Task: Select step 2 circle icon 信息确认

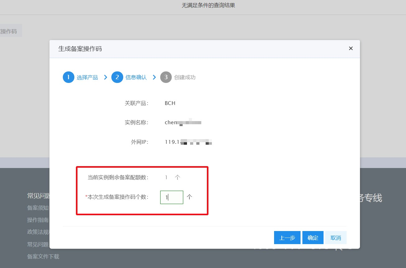Action: [117, 77]
